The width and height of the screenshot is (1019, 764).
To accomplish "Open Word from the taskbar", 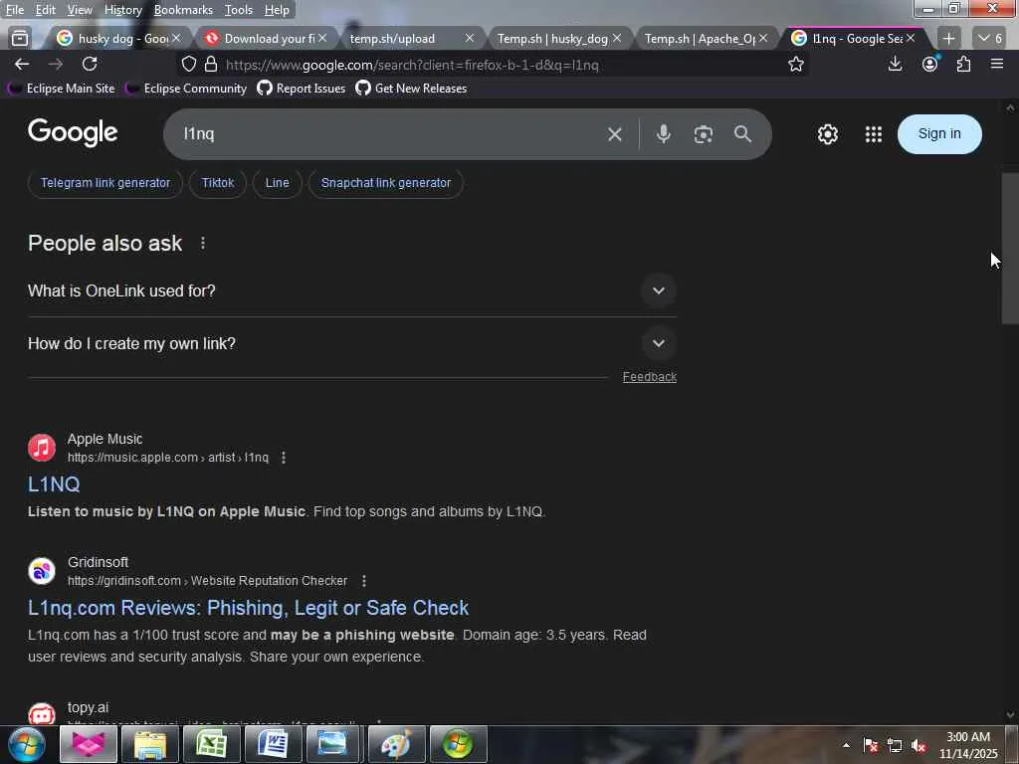I will point(273,744).
